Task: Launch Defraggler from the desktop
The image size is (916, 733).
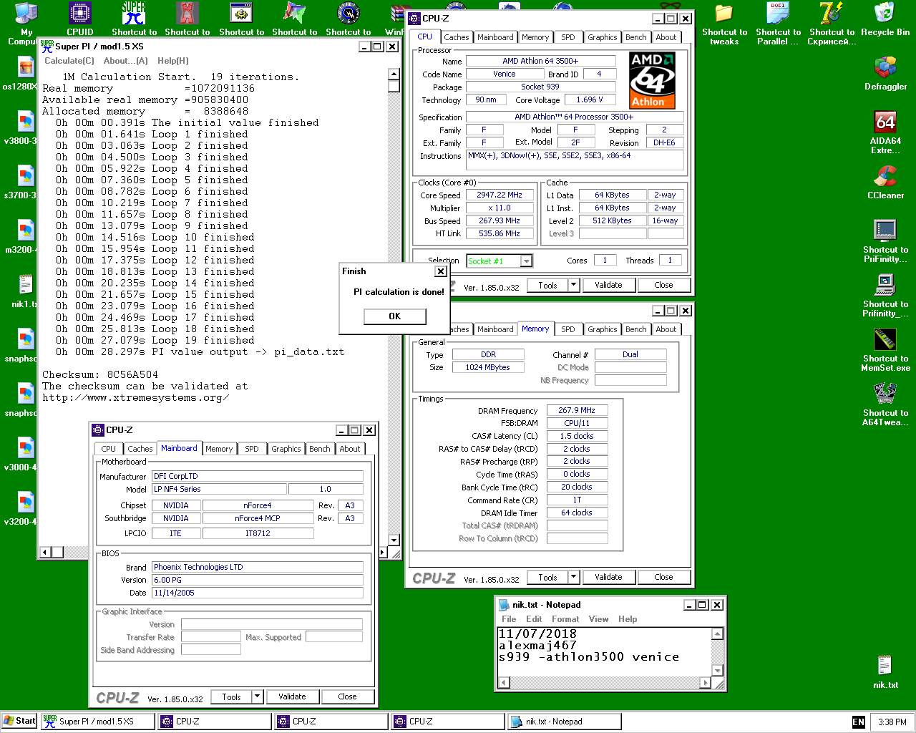Action: click(885, 68)
